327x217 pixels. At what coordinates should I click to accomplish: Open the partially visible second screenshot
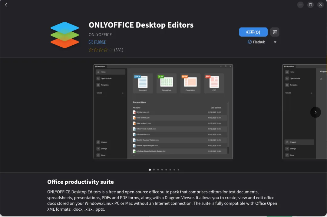(305, 112)
